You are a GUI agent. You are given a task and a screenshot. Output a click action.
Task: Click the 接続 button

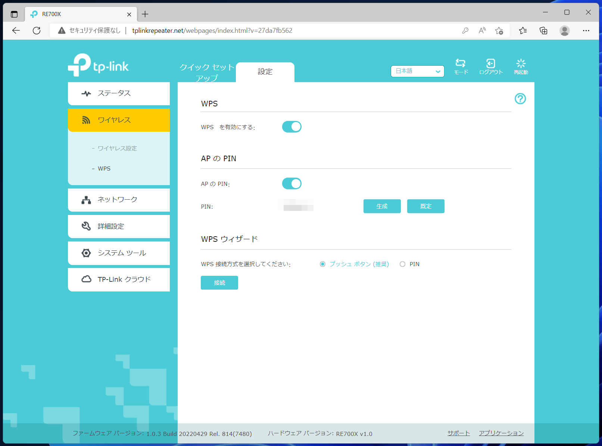click(x=219, y=283)
